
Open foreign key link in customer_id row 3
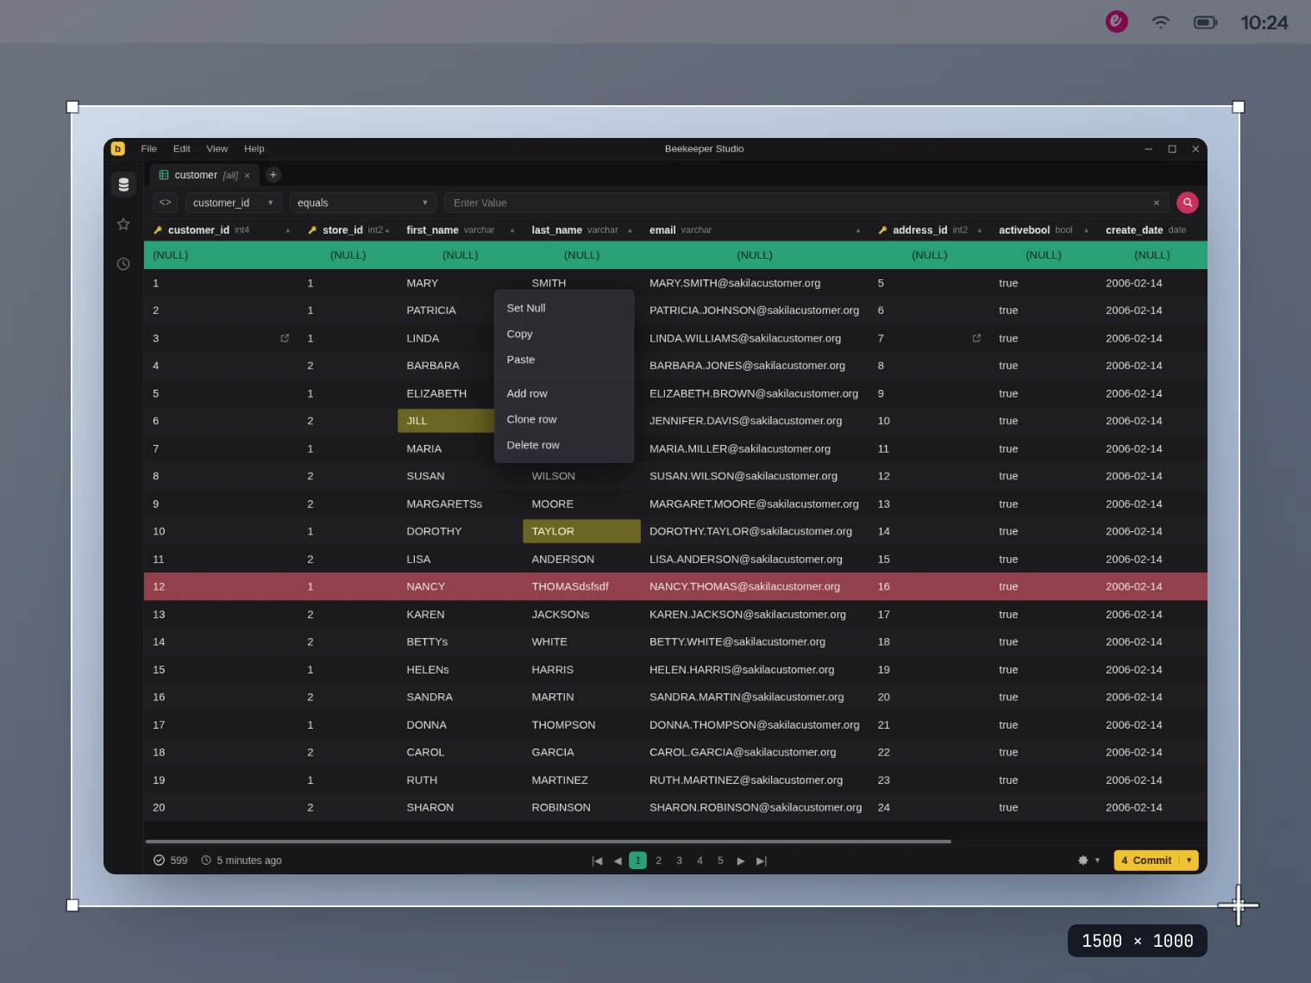tap(285, 338)
